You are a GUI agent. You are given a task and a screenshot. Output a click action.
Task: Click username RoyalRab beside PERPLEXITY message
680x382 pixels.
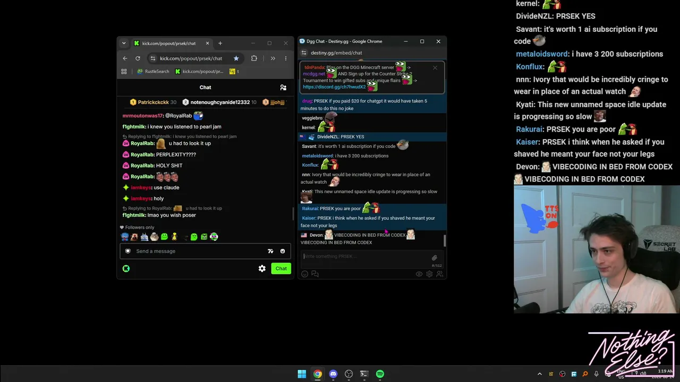pyautogui.click(x=142, y=154)
